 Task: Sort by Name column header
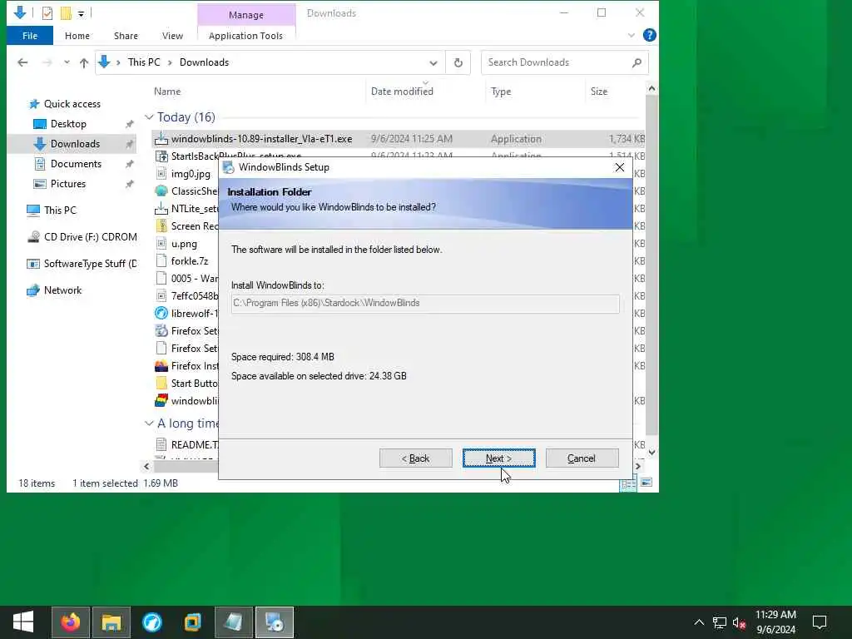click(167, 92)
